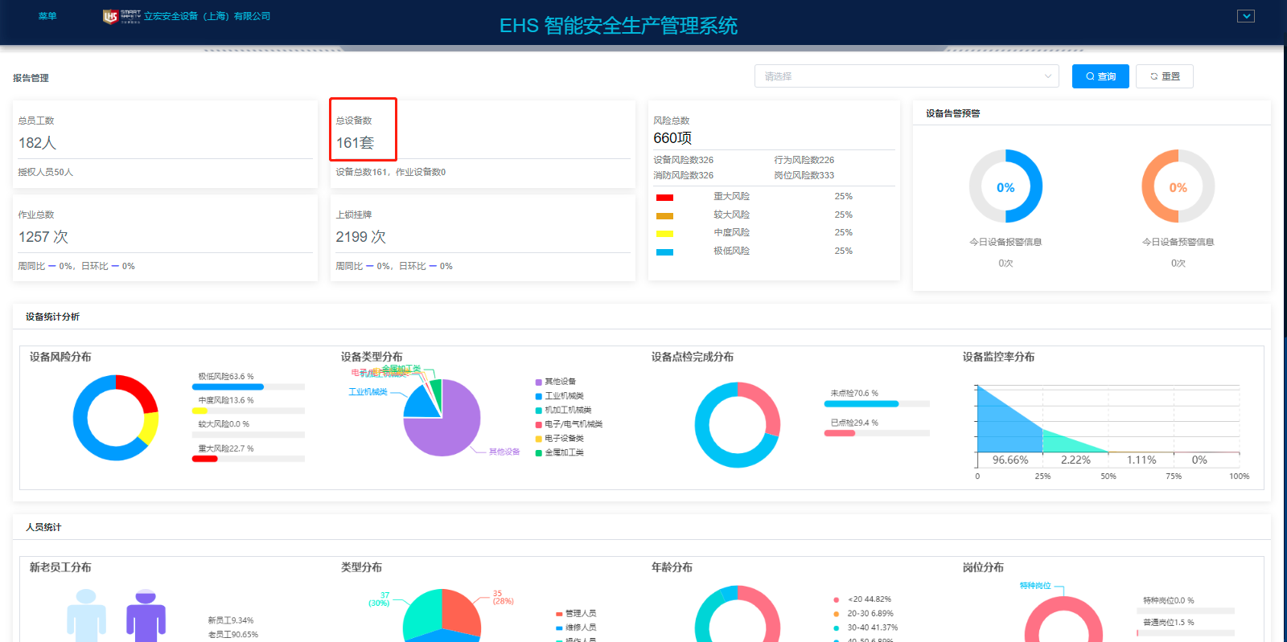
Task: Click the orange 今日设备预警信息 donut gauge
Action: 1178,186
